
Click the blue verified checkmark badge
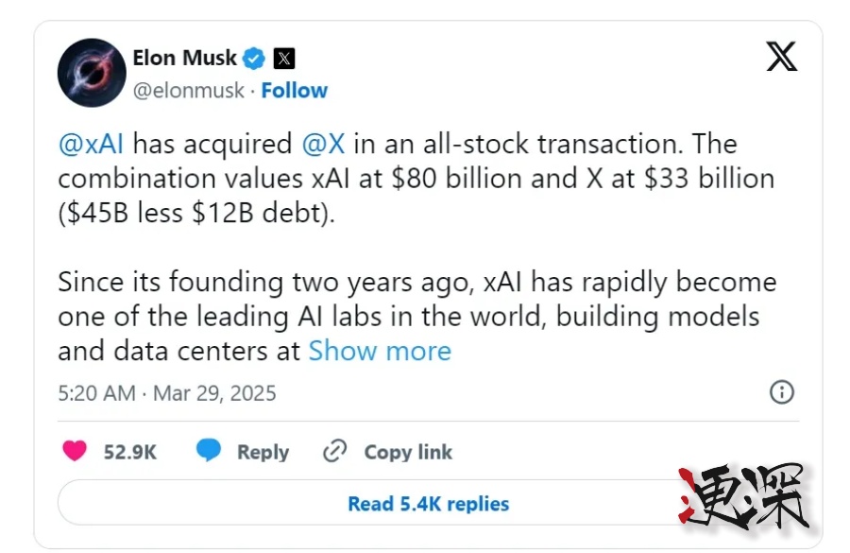[254, 59]
